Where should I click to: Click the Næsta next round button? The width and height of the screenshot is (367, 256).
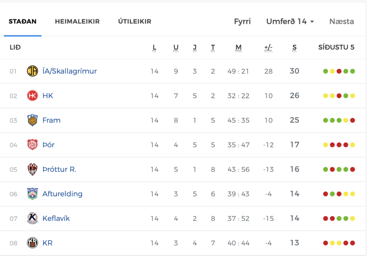(x=342, y=21)
